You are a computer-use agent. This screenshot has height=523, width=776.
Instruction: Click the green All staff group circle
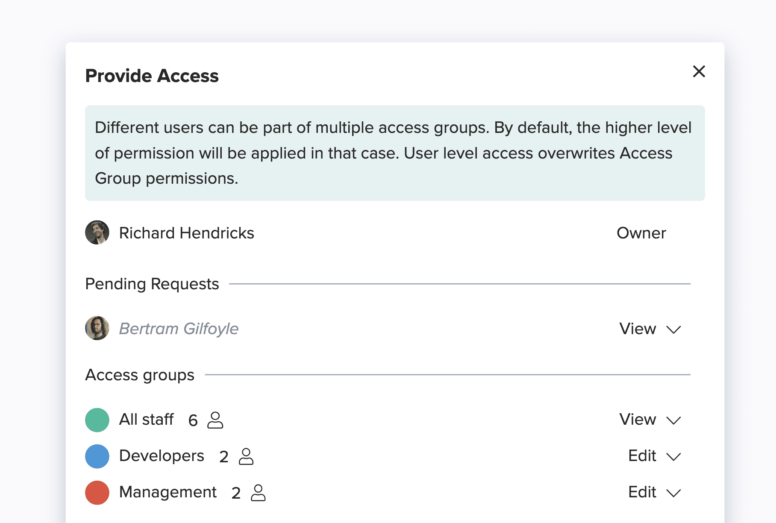97,420
